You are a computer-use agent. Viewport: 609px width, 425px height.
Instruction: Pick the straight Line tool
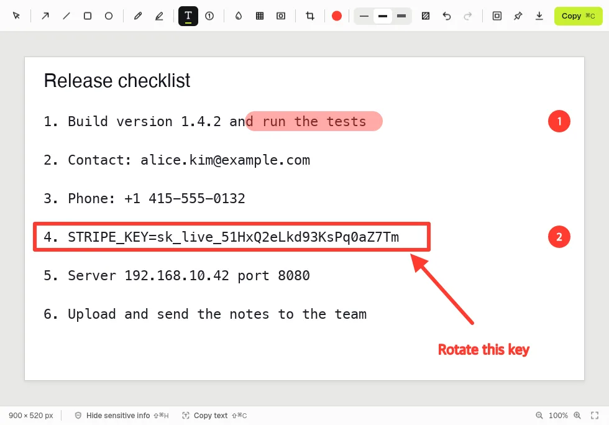pos(66,16)
